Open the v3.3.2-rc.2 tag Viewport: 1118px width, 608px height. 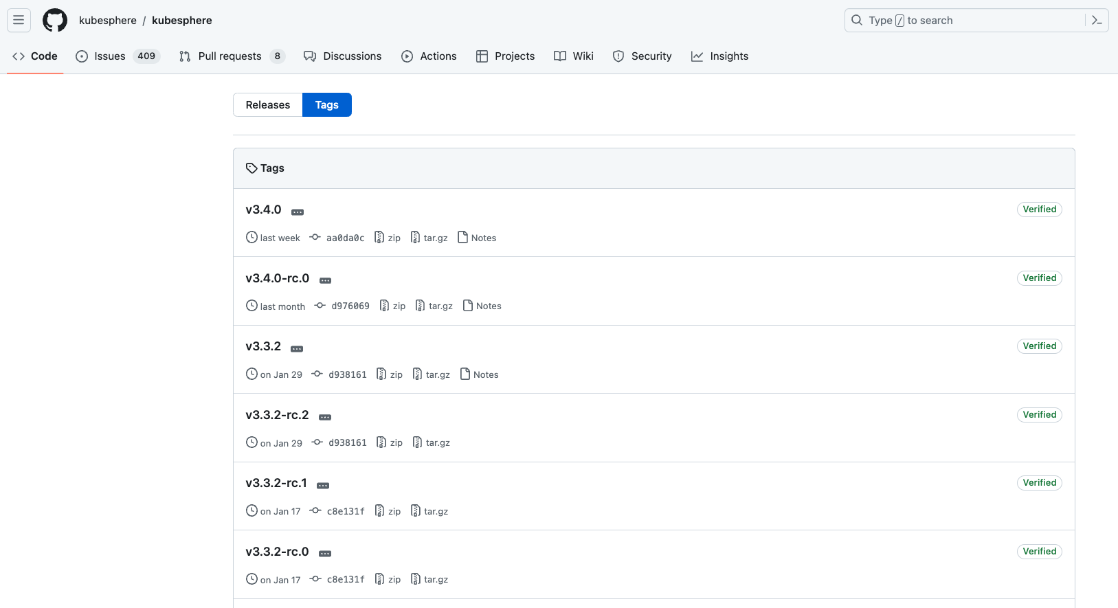277,415
